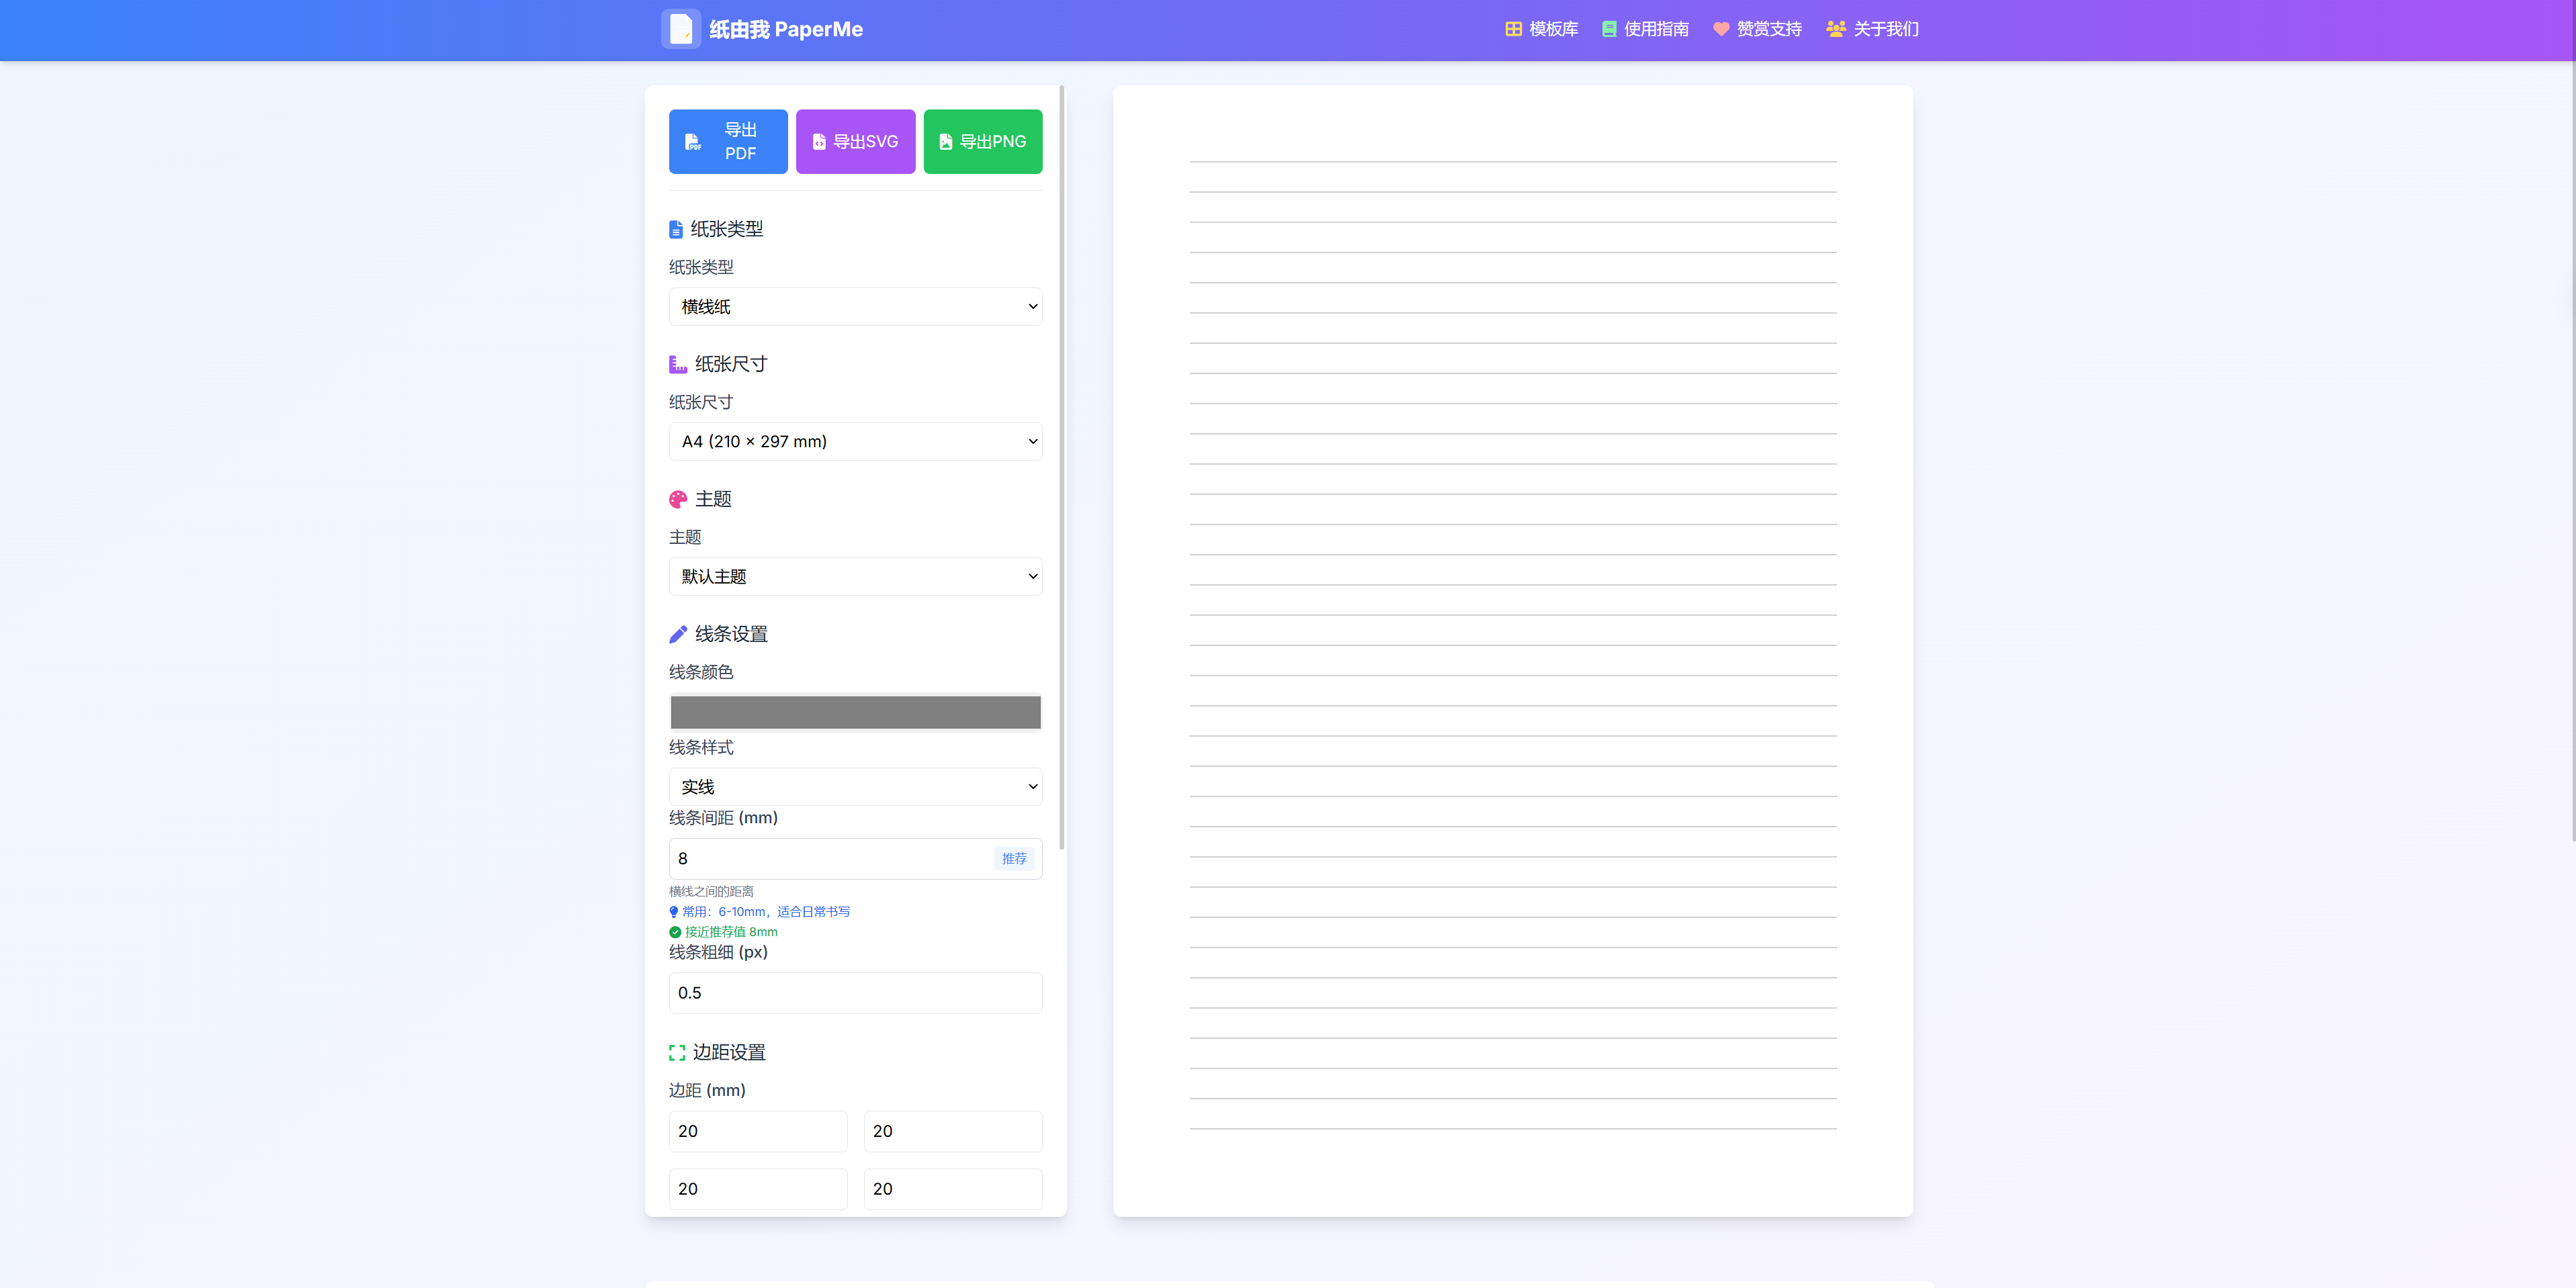
Task: Click the PaperMe logo icon
Action: [680, 29]
